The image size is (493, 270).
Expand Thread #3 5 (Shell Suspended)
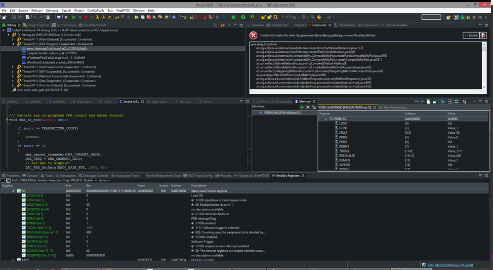pyautogui.click(x=13, y=67)
